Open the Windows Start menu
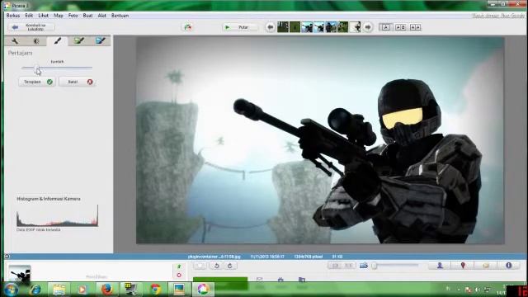The image size is (528, 297). [11, 290]
